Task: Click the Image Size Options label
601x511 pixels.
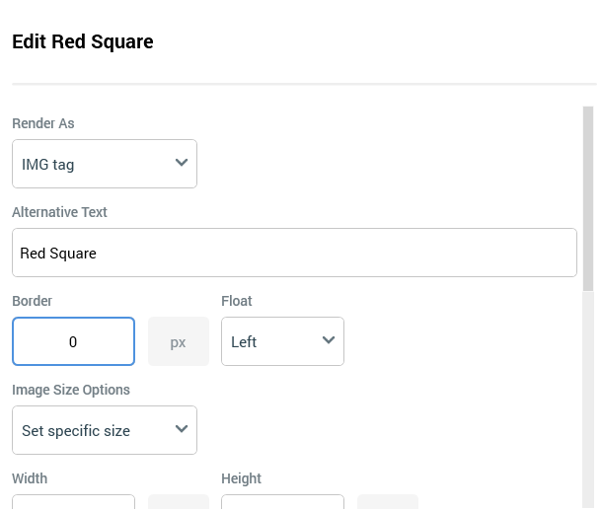Action: tap(71, 390)
